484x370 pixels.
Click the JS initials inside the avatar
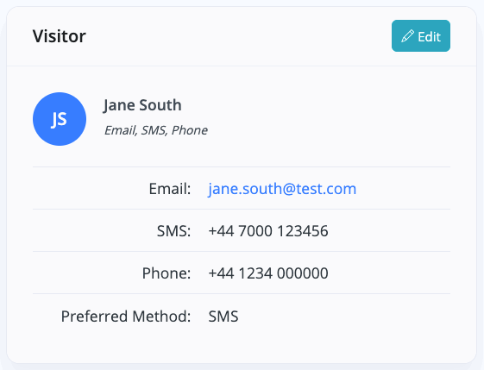[59, 119]
